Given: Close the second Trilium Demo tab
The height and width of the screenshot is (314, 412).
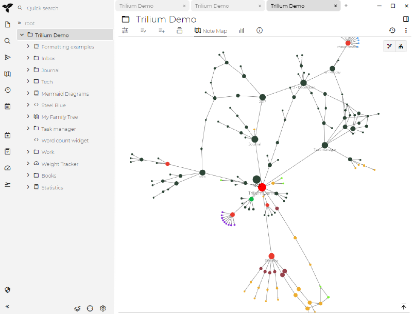Looking at the screenshot, I should tap(260, 6).
